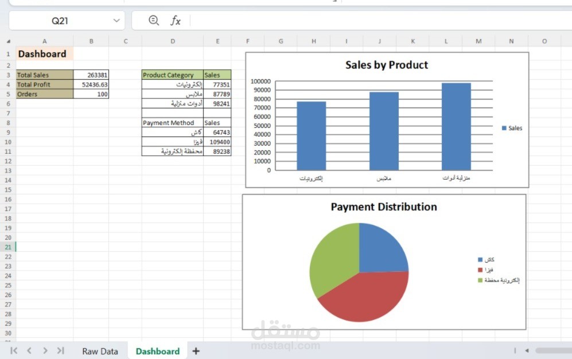Select cell with value 77351

coord(217,84)
